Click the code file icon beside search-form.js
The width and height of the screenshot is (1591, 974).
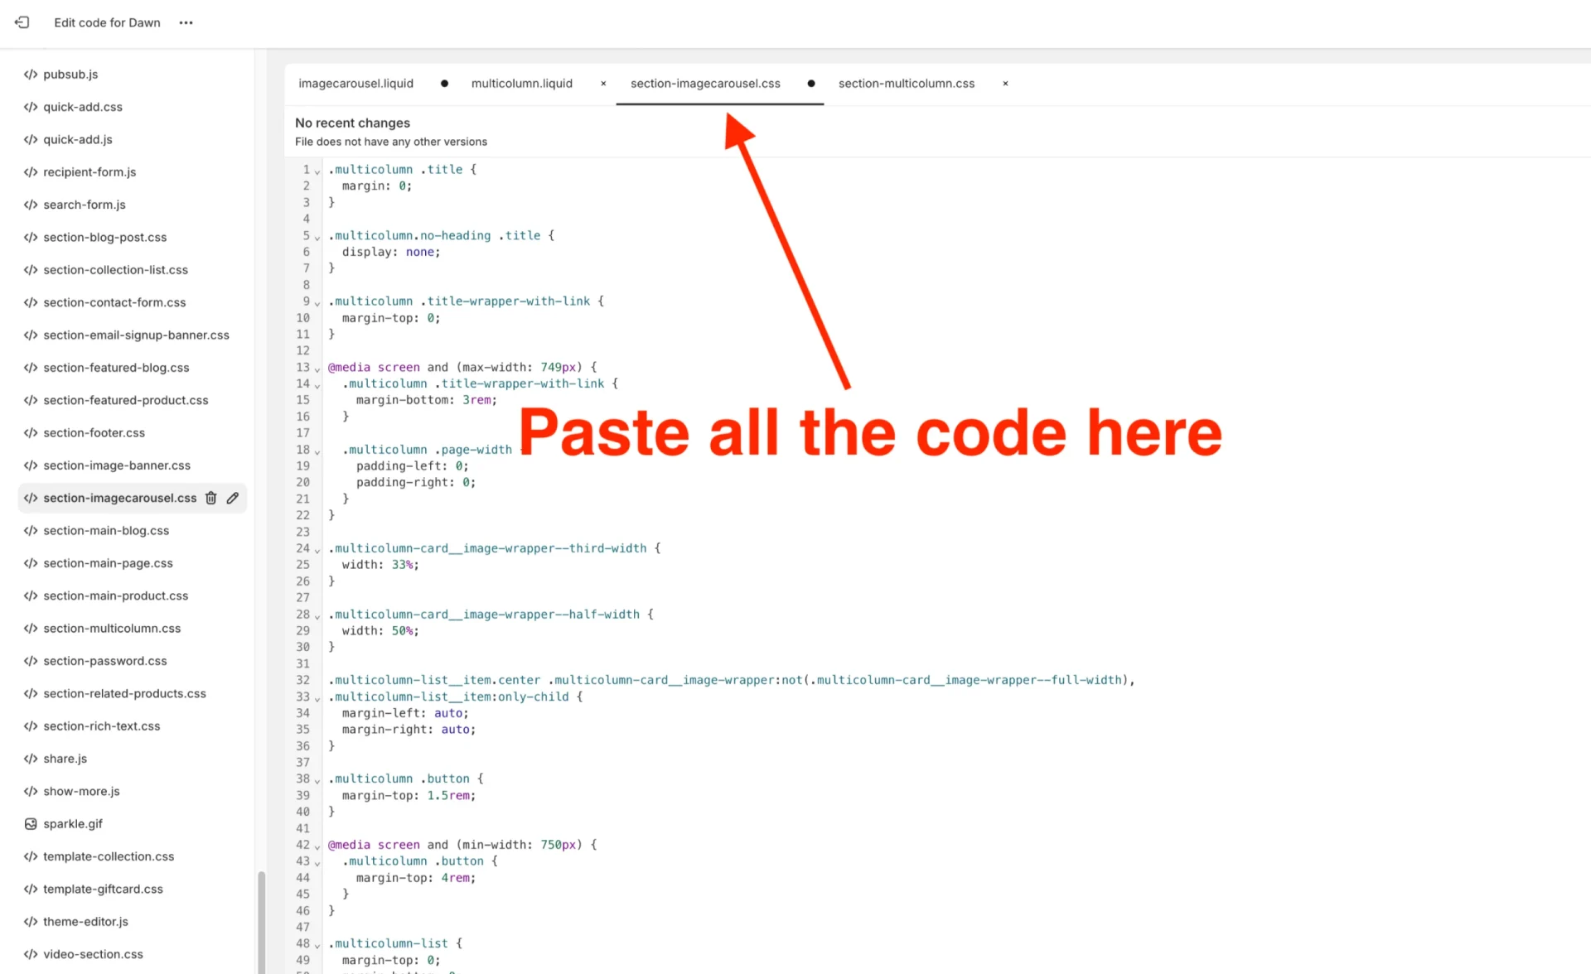coord(31,205)
